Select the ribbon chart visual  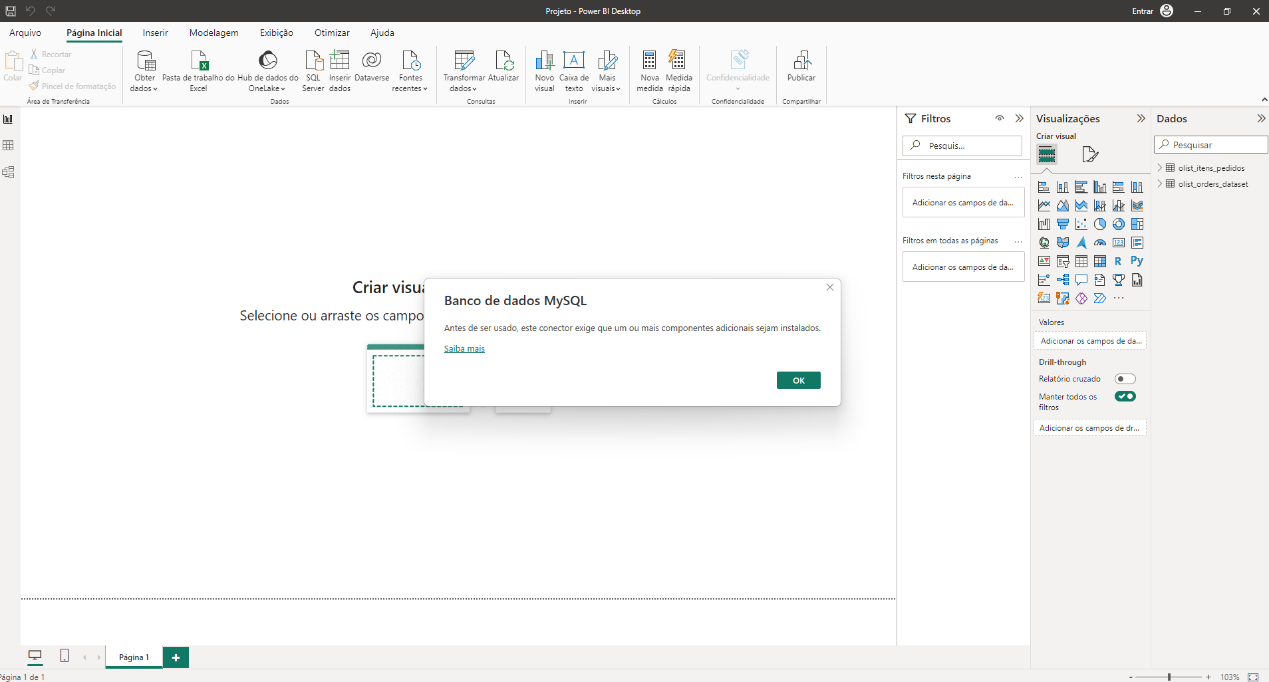point(1137,205)
